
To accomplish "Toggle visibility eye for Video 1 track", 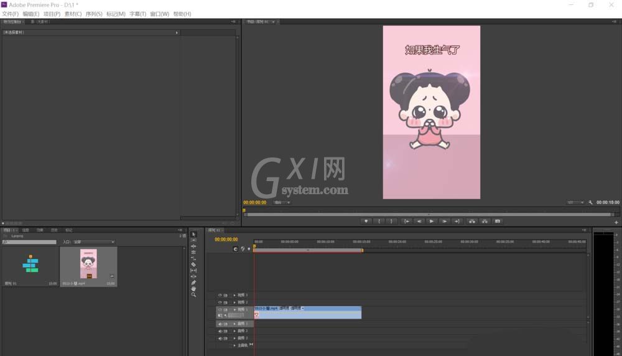I will [220, 309].
